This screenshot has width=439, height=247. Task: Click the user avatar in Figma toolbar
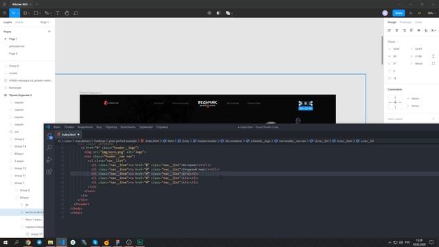click(x=385, y=13)
